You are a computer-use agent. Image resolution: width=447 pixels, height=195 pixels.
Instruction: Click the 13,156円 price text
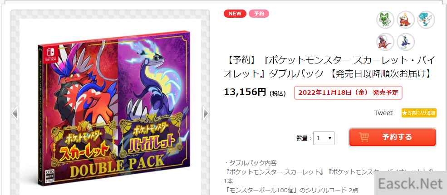tap(245, 92)
